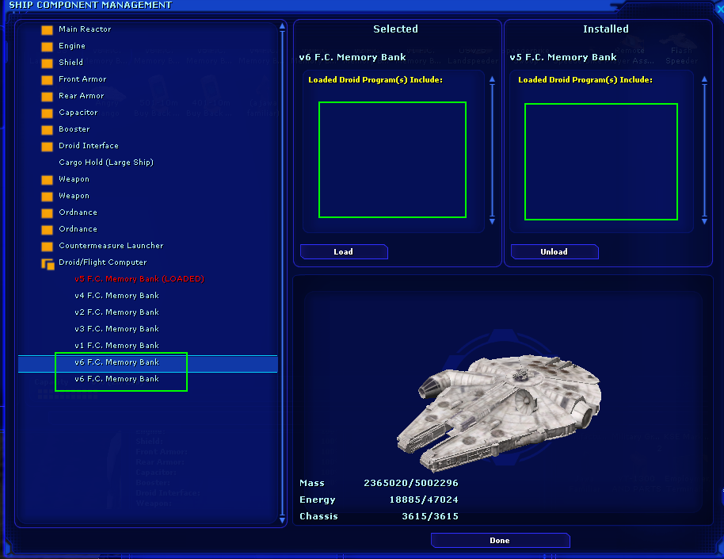Image resolution: width=724 pixels, height=559 pixels.
Task: Click the ship model preview image
Action: 499,412
